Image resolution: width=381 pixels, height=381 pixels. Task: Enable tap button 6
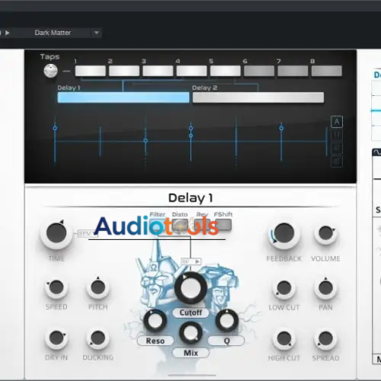[259, 71]
